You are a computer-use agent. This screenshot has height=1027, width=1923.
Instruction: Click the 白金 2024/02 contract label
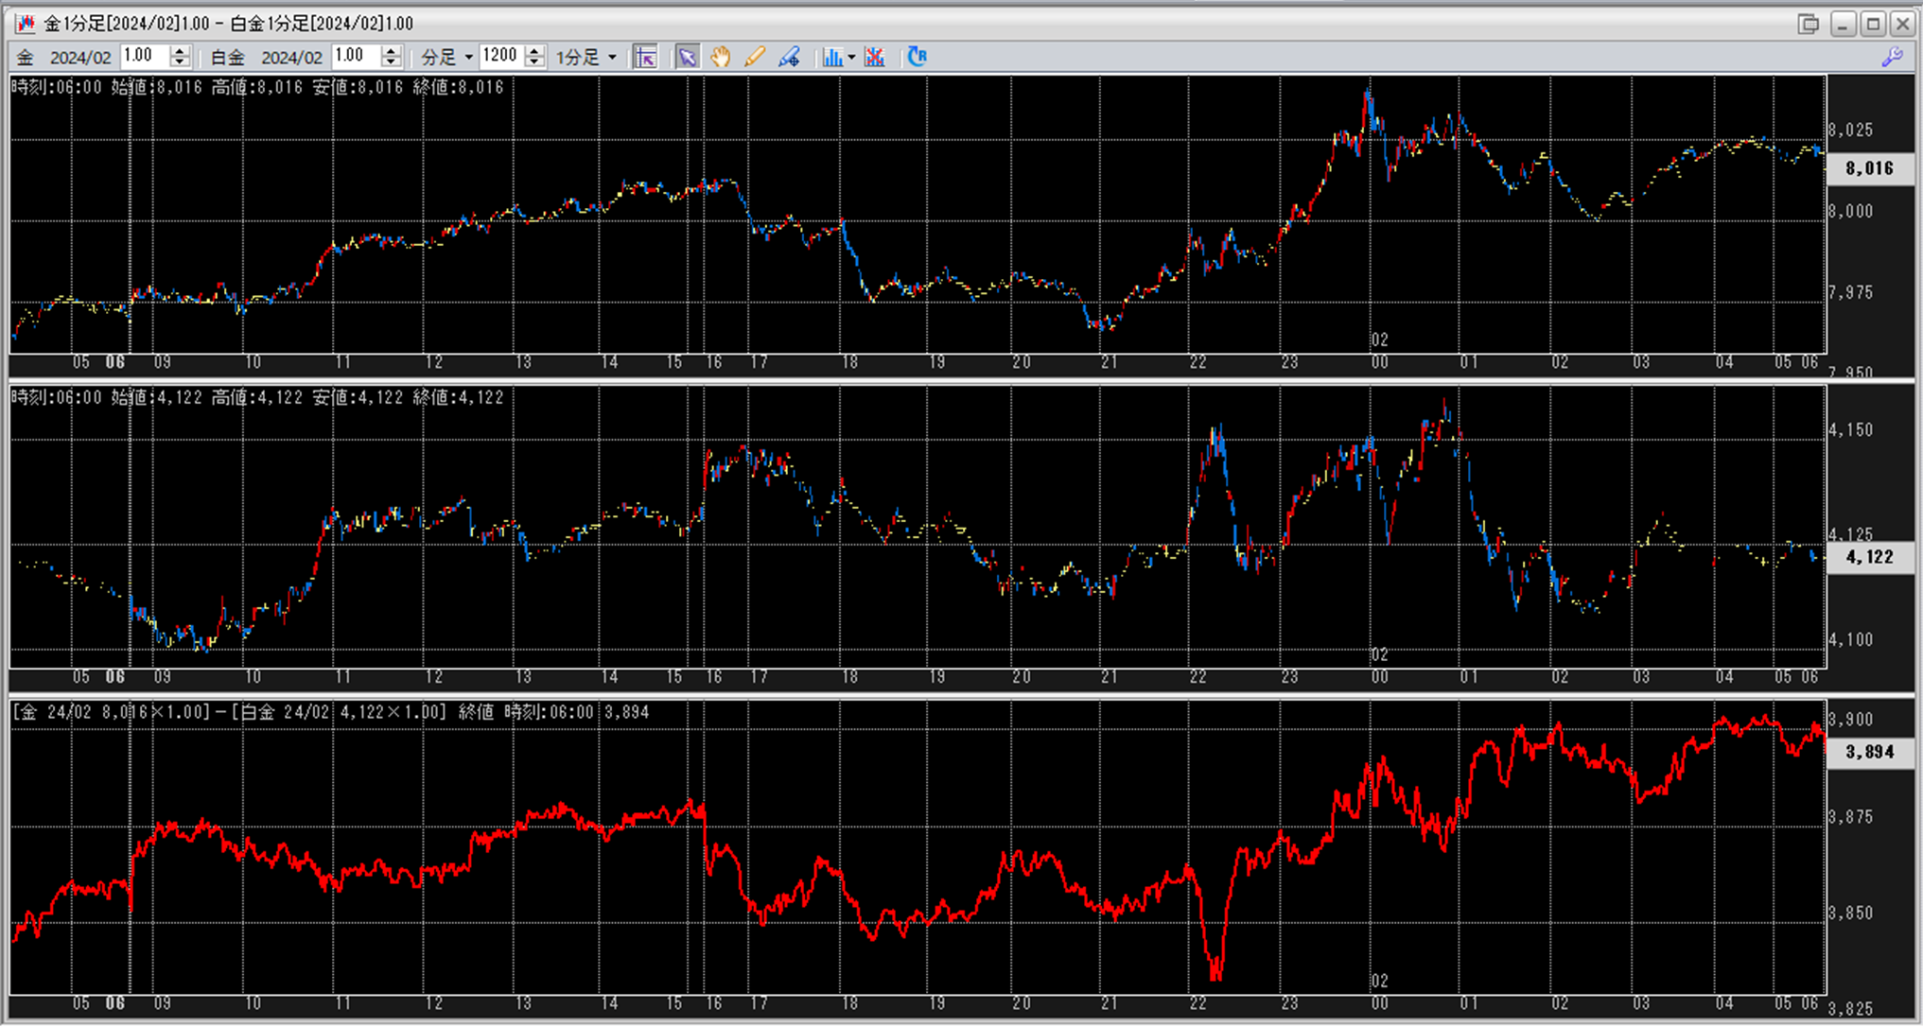point(291,58)
